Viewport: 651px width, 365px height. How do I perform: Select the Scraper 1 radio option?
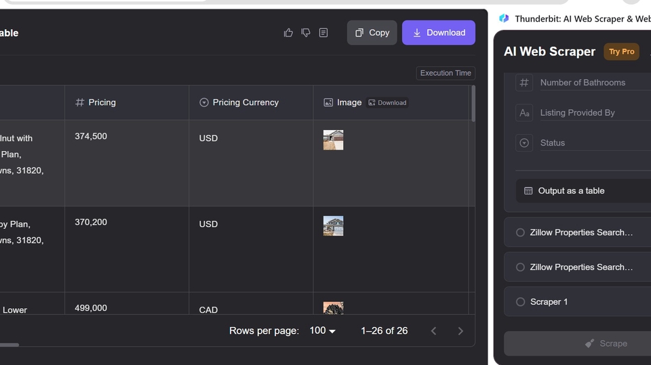coord(520,302)
